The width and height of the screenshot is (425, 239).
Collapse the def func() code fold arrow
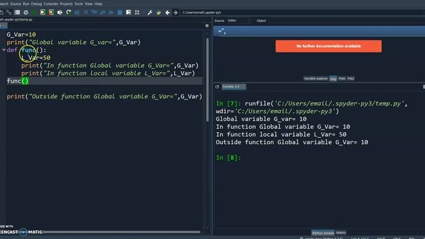(x=3, y=50)
